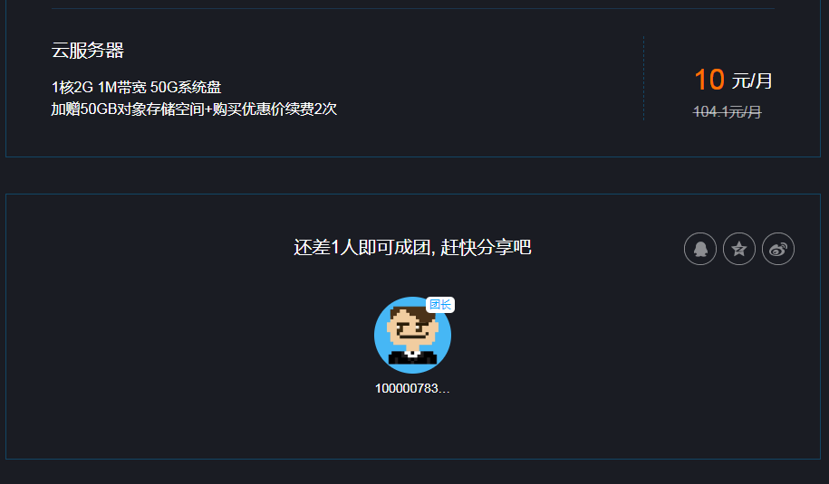Click the 加赠50GB对象存储空间 bonus description line
The image size is (829, 484).
[x=194, y=109]
